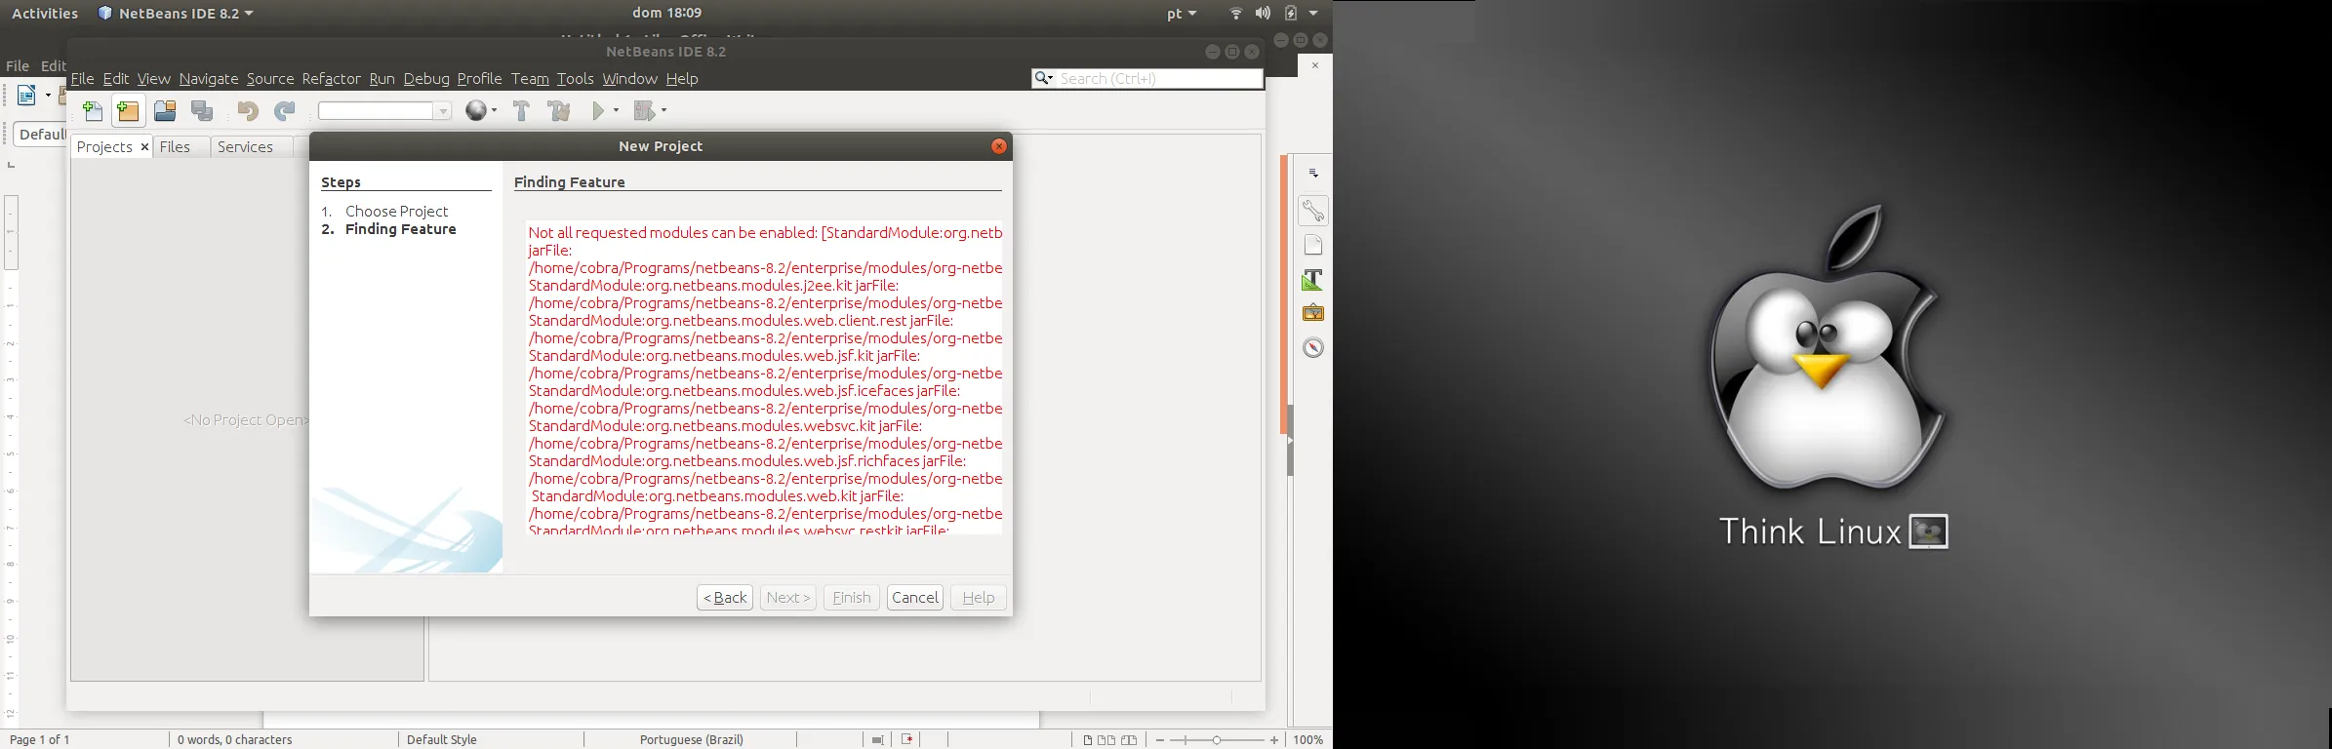Click the Redo arrow in NetBeans toolbar
The image size is (2332, 749).
tap(284, 111)
